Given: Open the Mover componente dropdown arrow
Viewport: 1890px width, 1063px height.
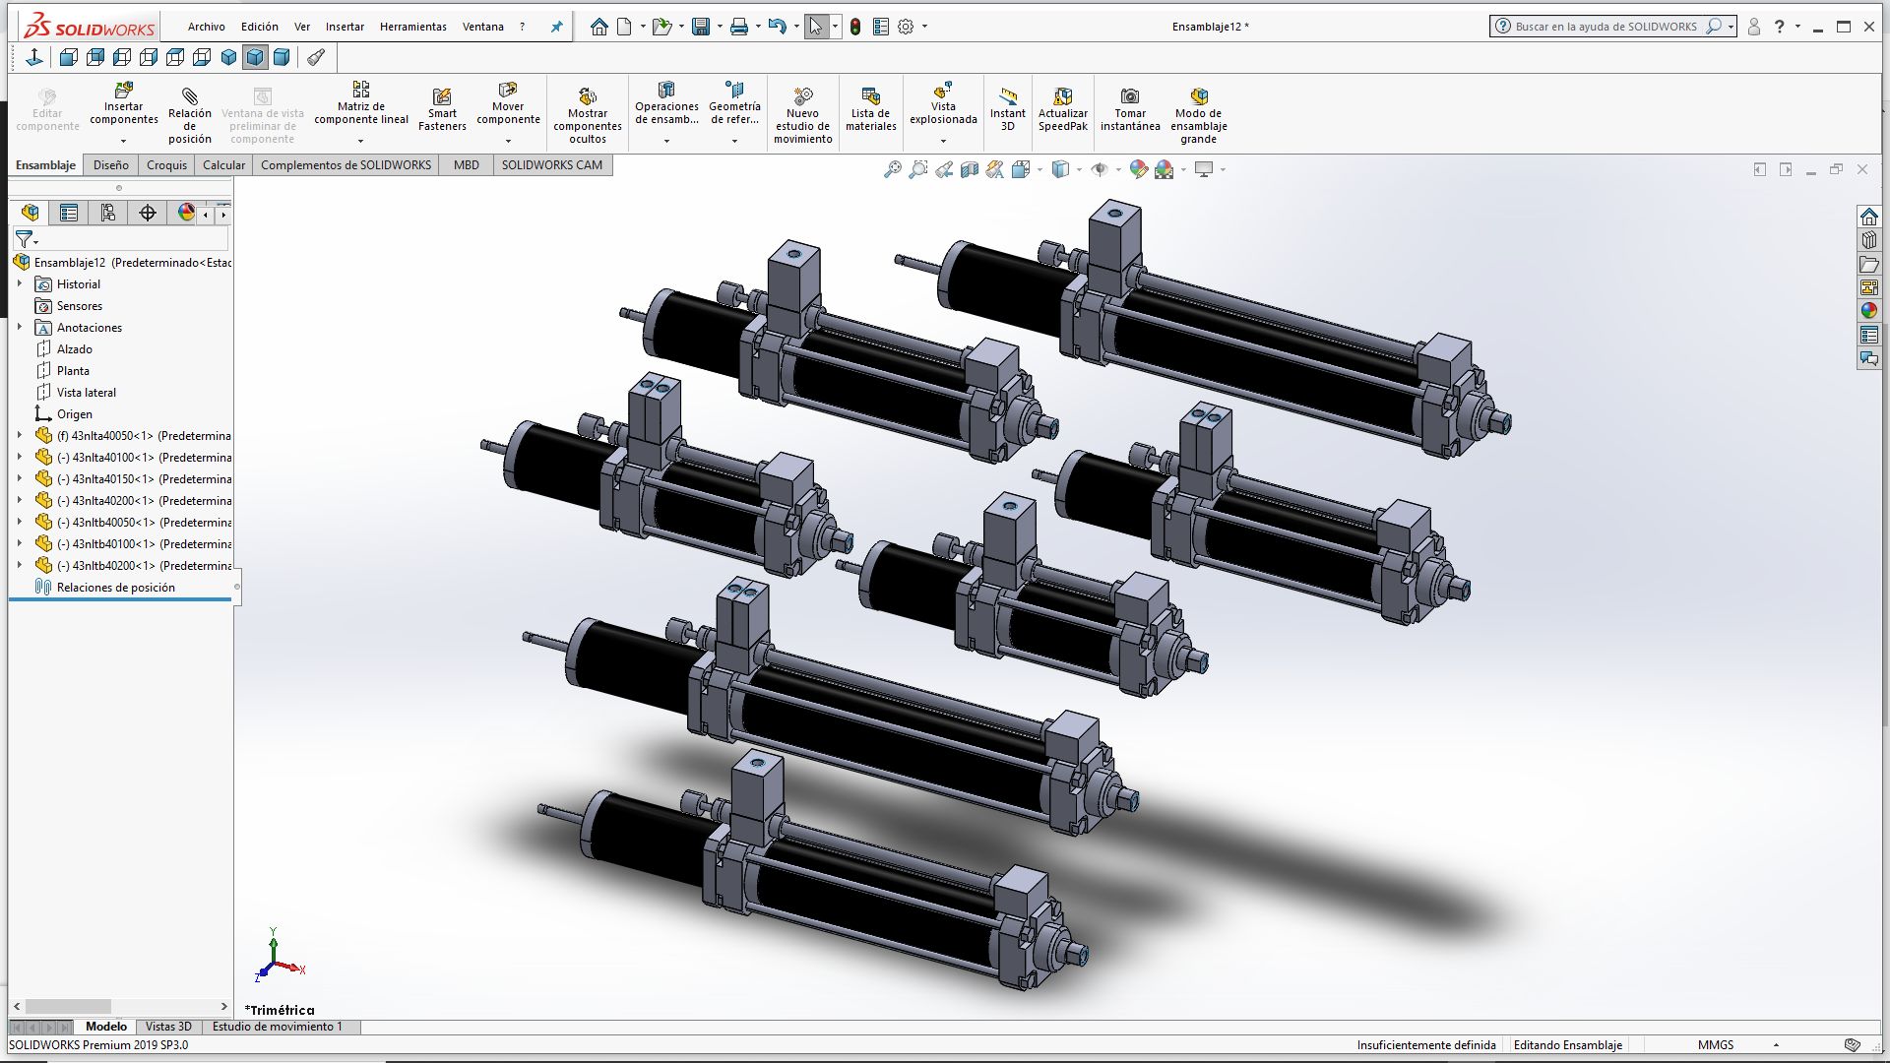Looking at the screenshot, I should (x=508, y=141).
